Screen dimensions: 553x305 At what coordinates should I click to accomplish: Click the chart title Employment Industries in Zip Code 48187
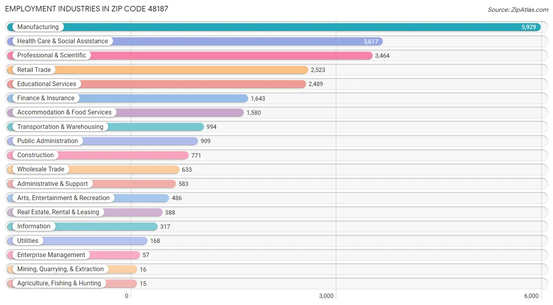[x=87, y=9]
